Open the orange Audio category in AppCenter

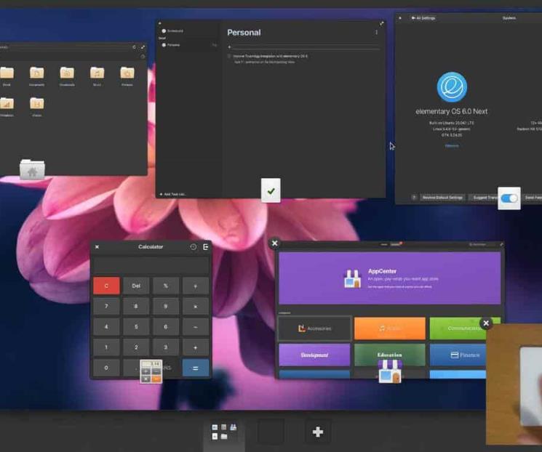coord(390,328)
